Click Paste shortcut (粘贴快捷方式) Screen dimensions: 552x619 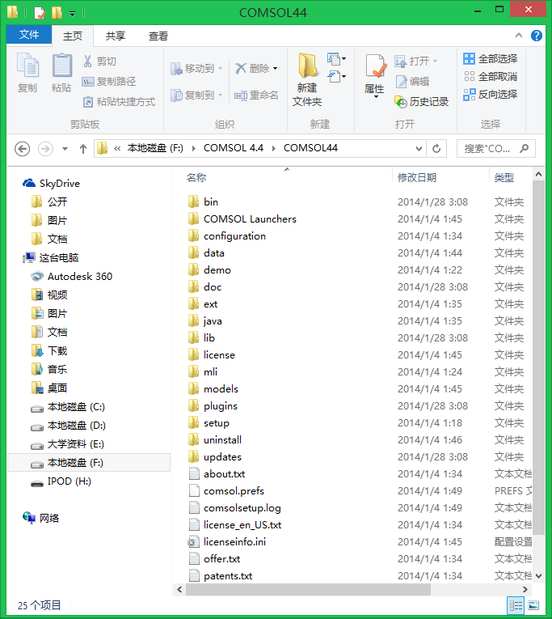(120, 102)
